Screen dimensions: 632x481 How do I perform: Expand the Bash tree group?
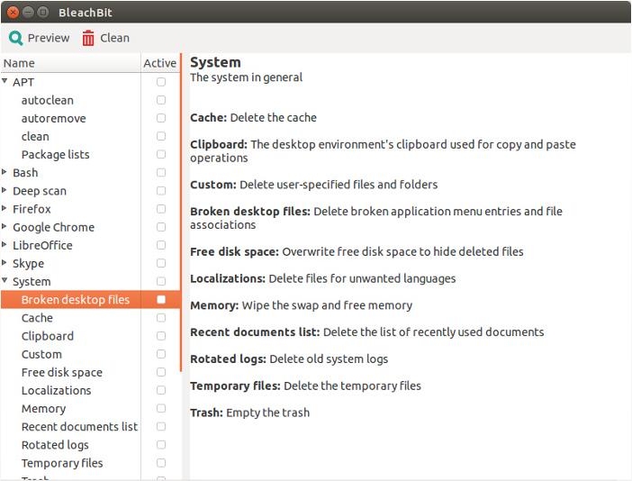(5, 172)
